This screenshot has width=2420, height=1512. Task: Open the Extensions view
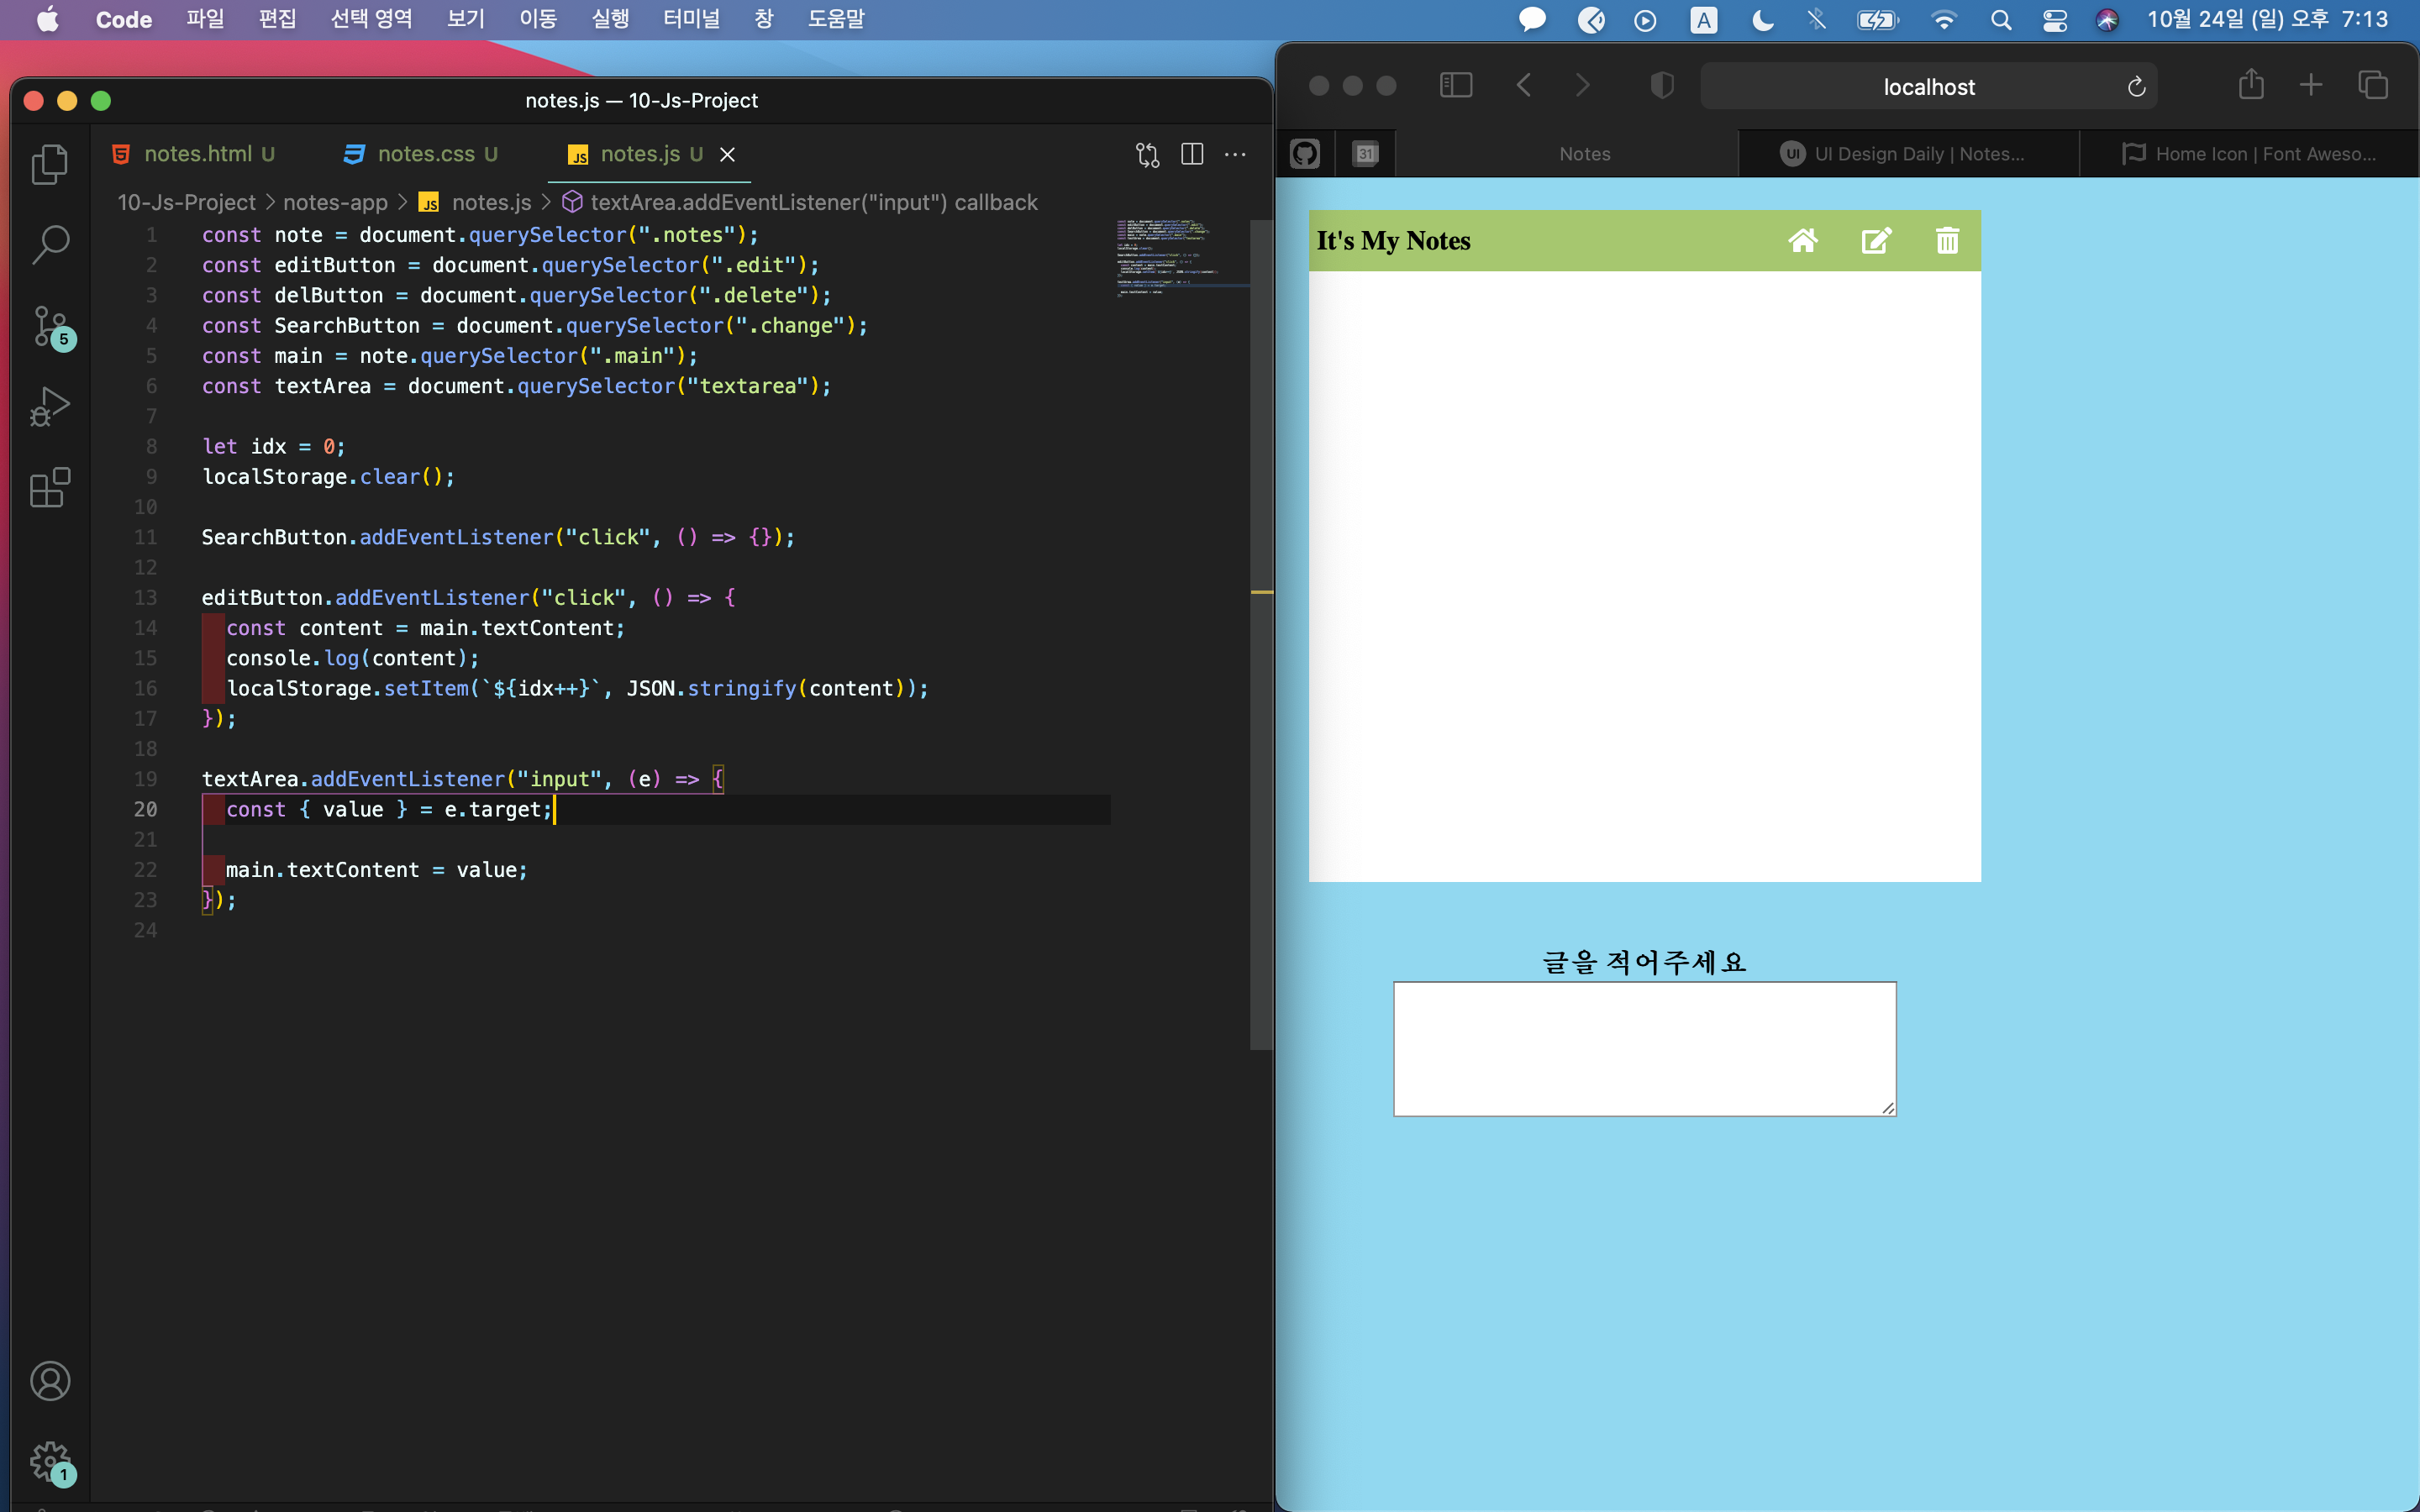point(49,488)
